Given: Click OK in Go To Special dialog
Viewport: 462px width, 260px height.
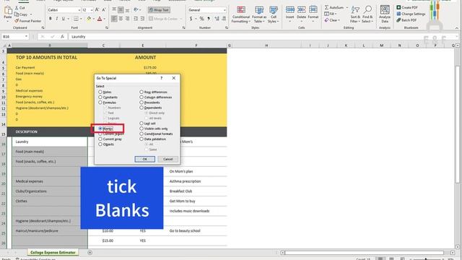Looking at the screenshot, I should click(x=144, y=159).
